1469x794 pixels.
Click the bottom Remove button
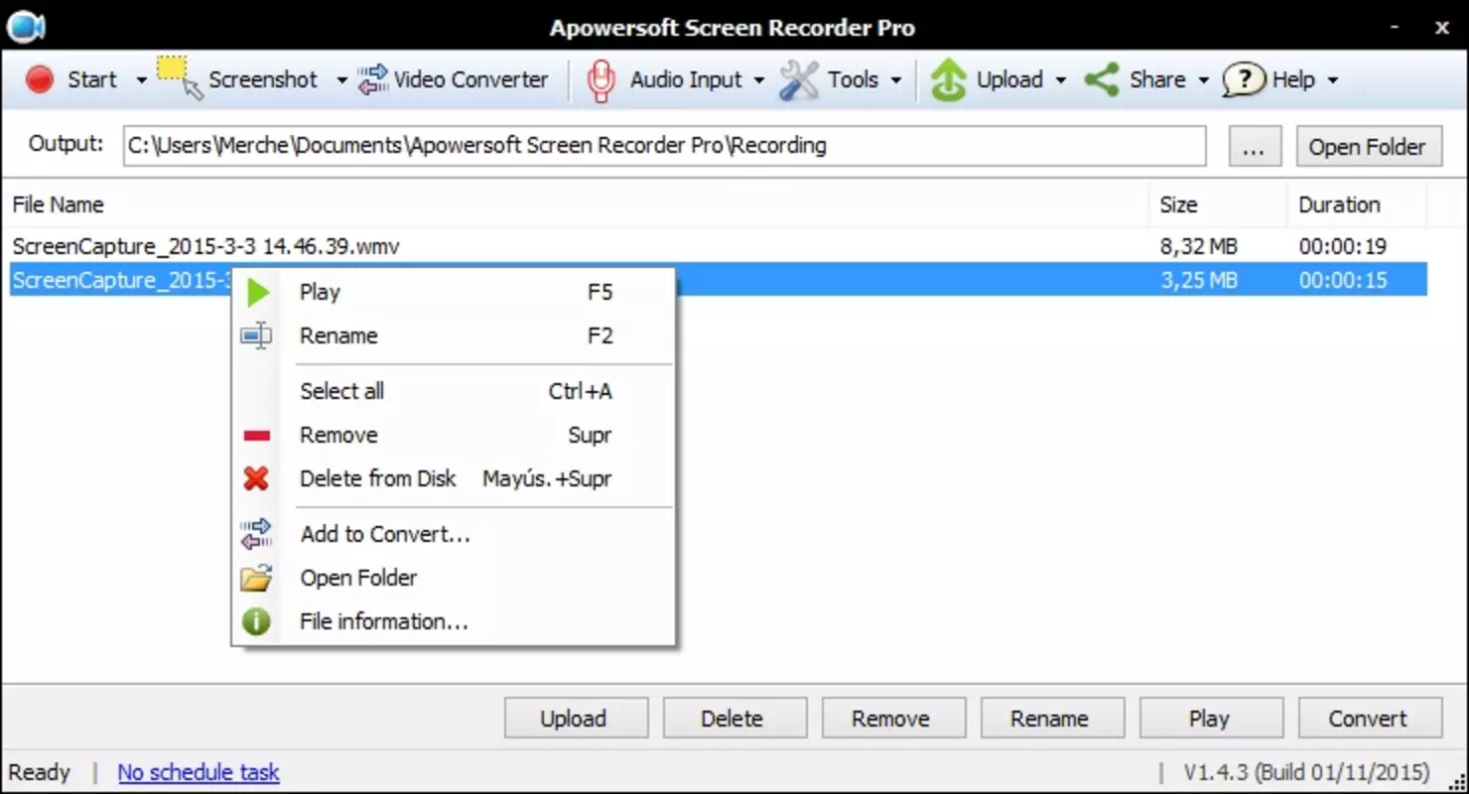pyautogui.click(x=893, y=719)
